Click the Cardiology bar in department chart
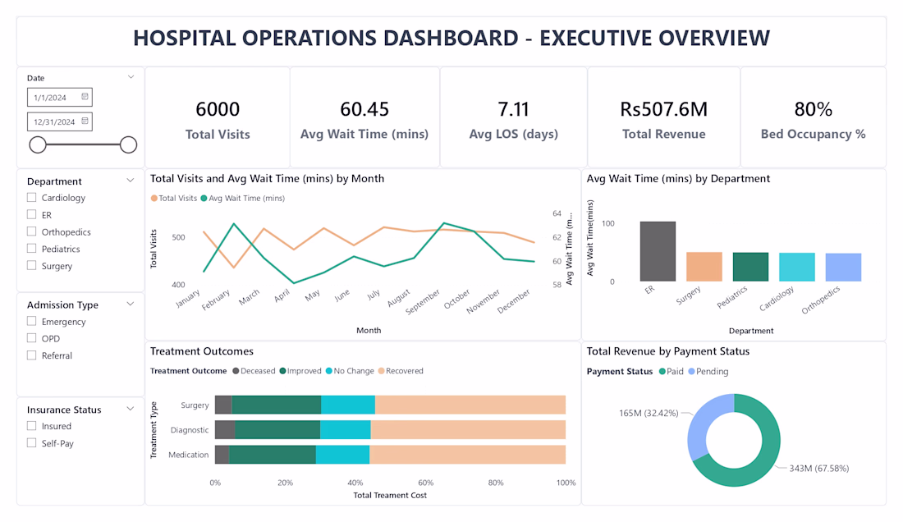The width and height of the screenshot is (903, 522). coord(797,267)
